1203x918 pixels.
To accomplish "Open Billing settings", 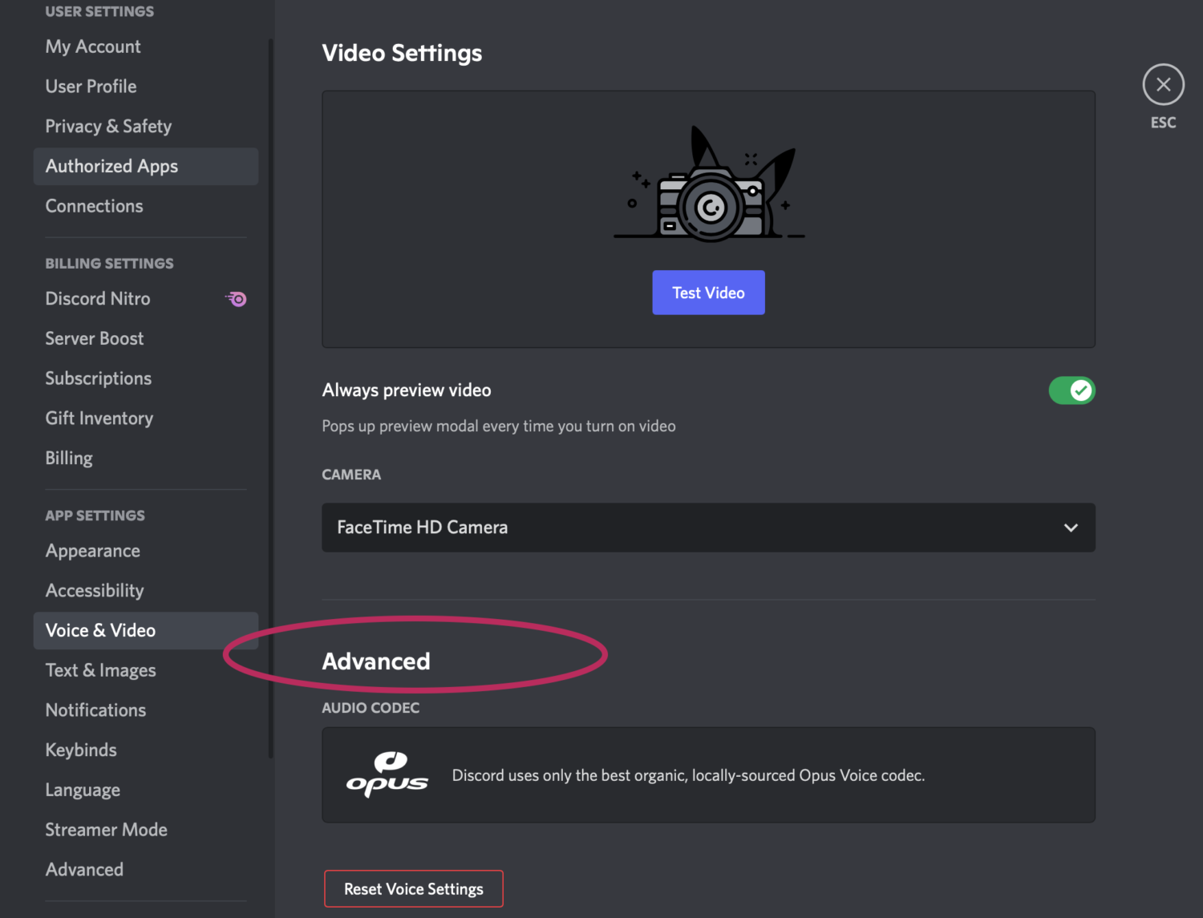I will pyautogui.click(x=146, y=459).
